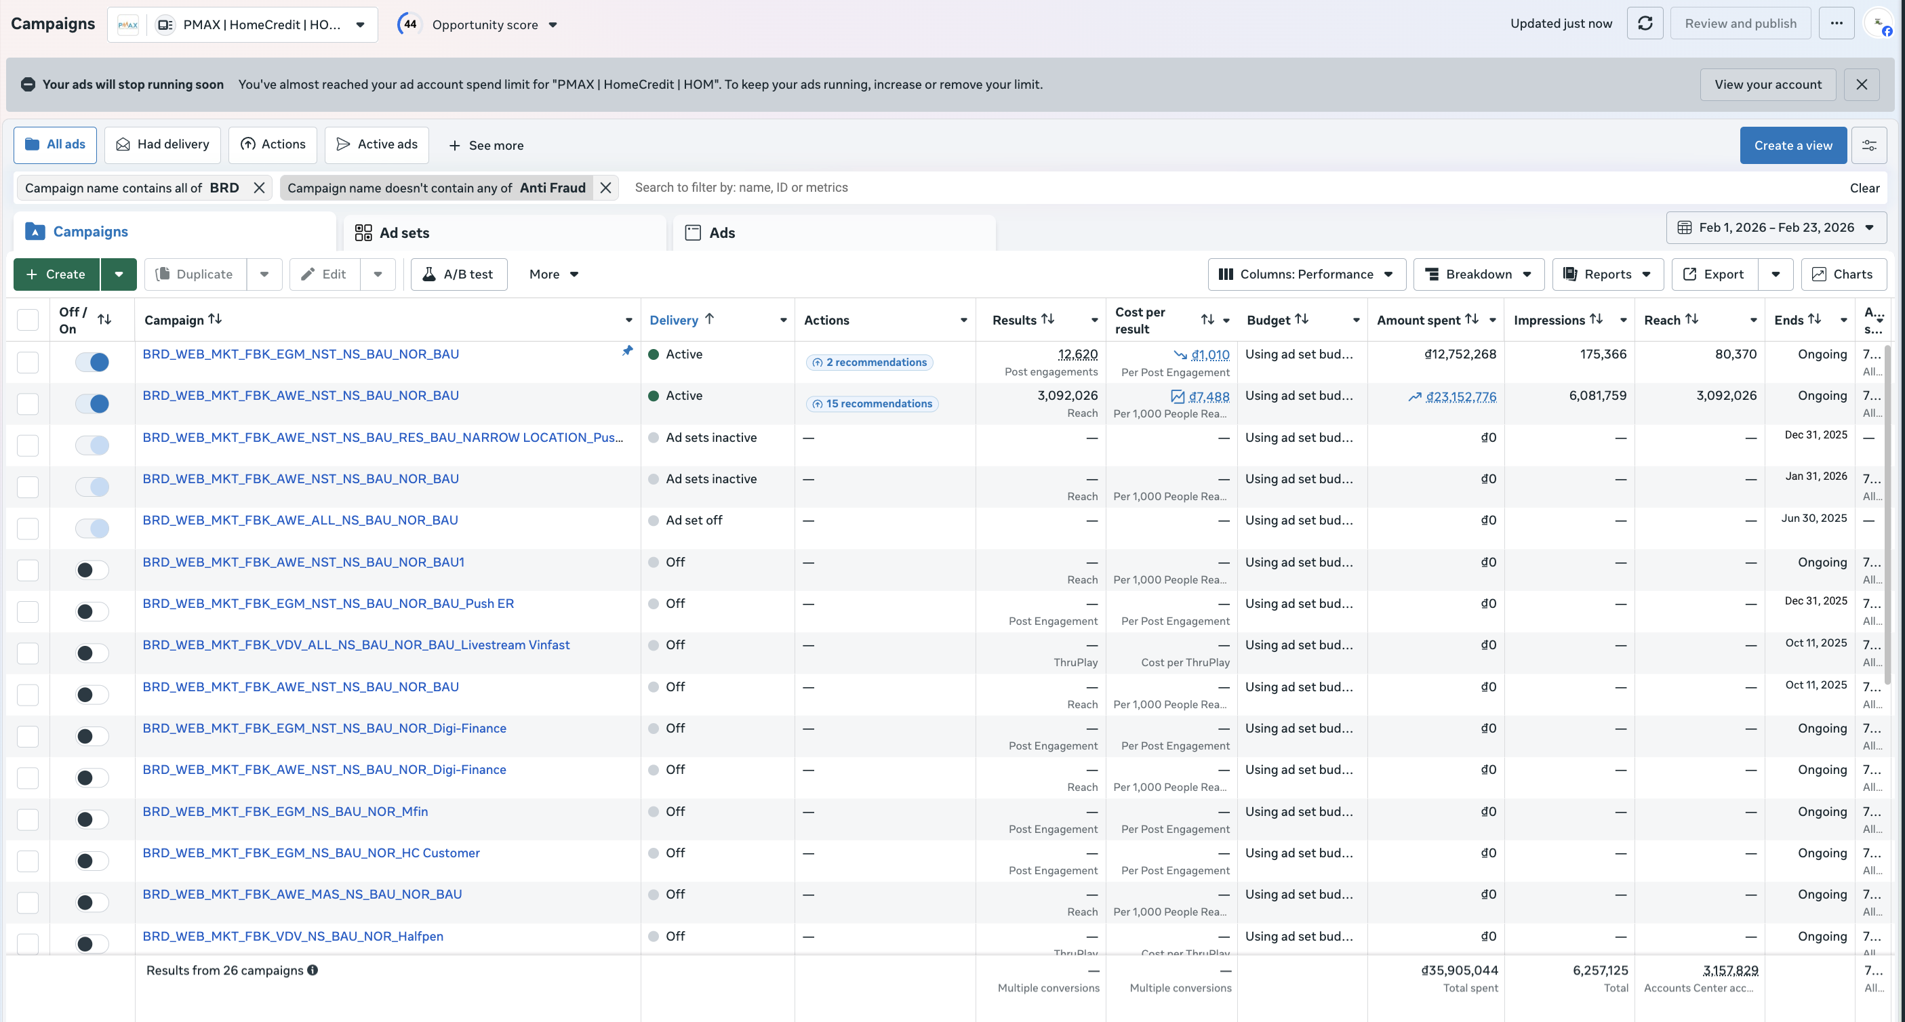Click the Export button
Screen dimensions: 1905x1022
click(x=1714, y=274)
